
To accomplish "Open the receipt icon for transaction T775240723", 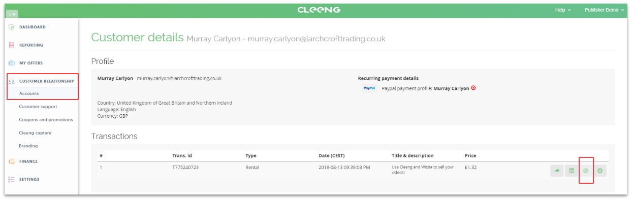I will [572, 171].
